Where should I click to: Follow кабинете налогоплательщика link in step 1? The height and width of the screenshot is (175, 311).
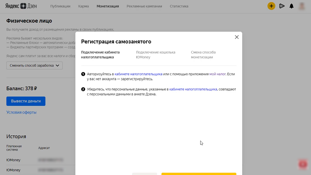pos(138,74)
